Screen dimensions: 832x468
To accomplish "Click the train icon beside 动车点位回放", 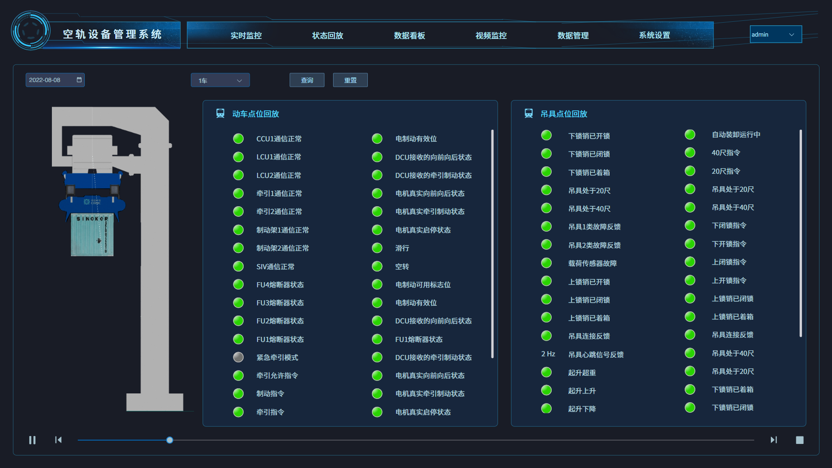I will coord(221,114).
